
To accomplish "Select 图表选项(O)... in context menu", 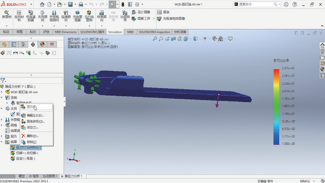I will point(35,121).
